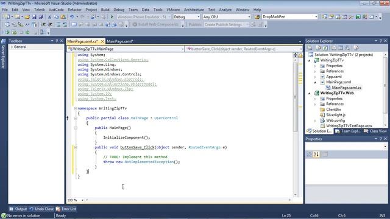Switch to the MainPage.xaml tab
The image size is (390, 219).
coord(120,41)
